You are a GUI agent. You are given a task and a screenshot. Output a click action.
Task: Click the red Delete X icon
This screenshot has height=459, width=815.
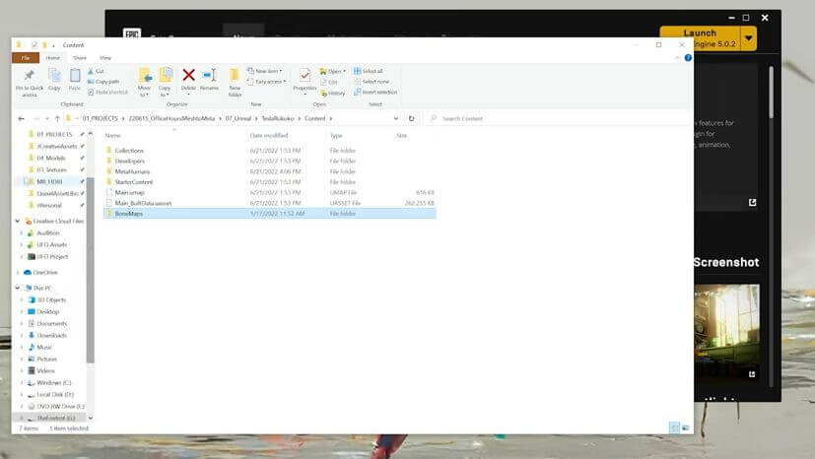coord(188,75)
